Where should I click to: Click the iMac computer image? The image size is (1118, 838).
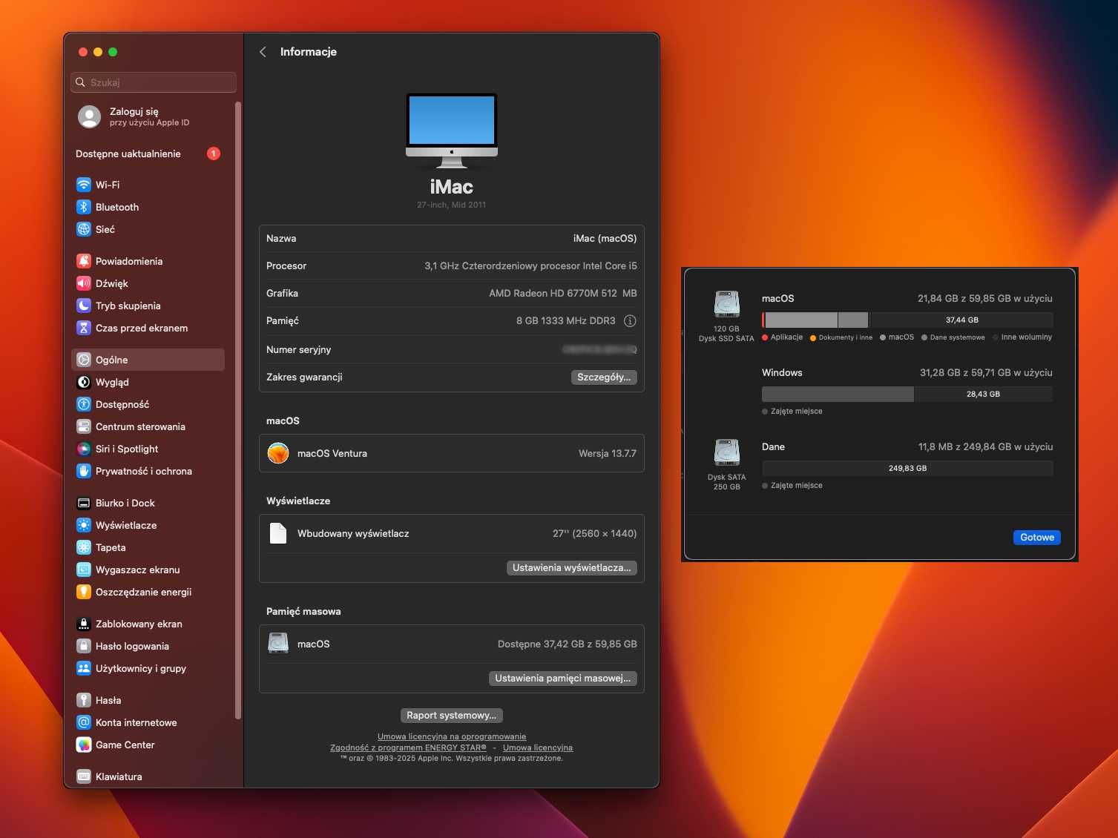tap(452, 131)
